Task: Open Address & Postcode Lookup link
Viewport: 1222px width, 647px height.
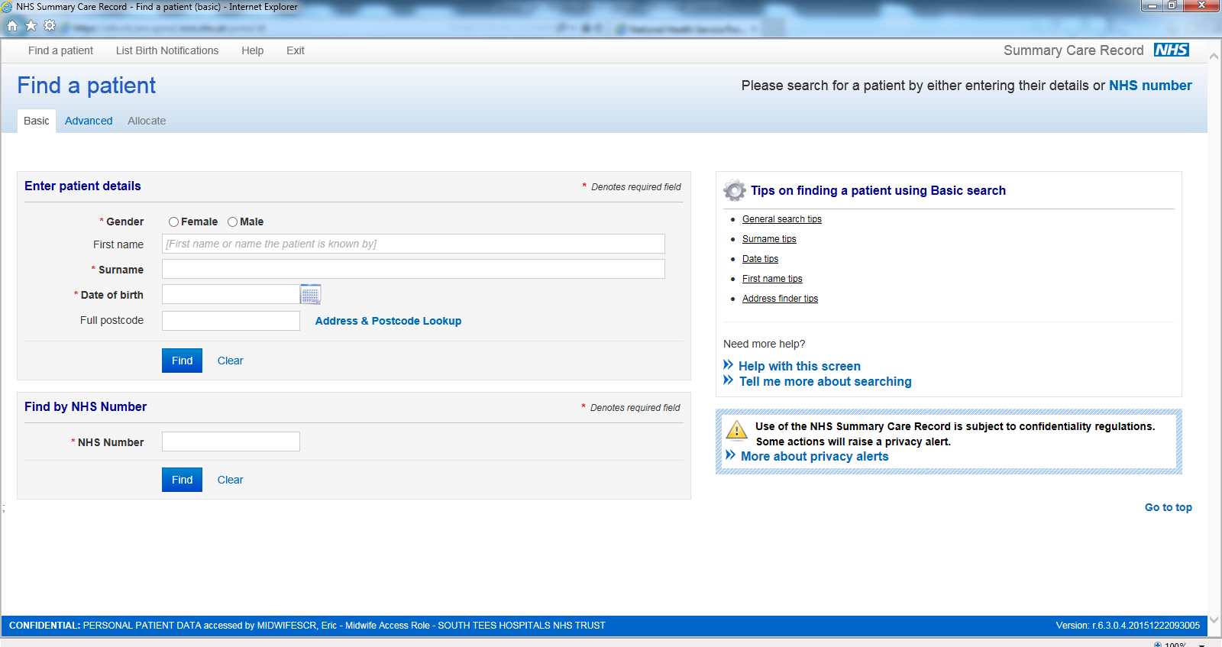Action: [388, 321]
